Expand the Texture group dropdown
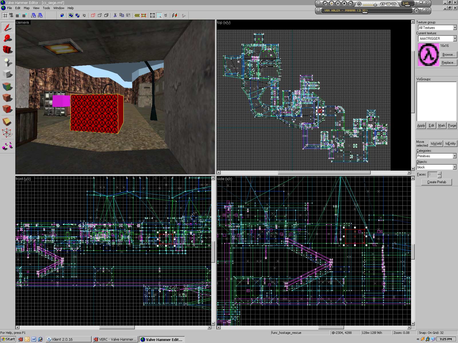This screenshot has width=458, height=343. [x=455, y=28]
